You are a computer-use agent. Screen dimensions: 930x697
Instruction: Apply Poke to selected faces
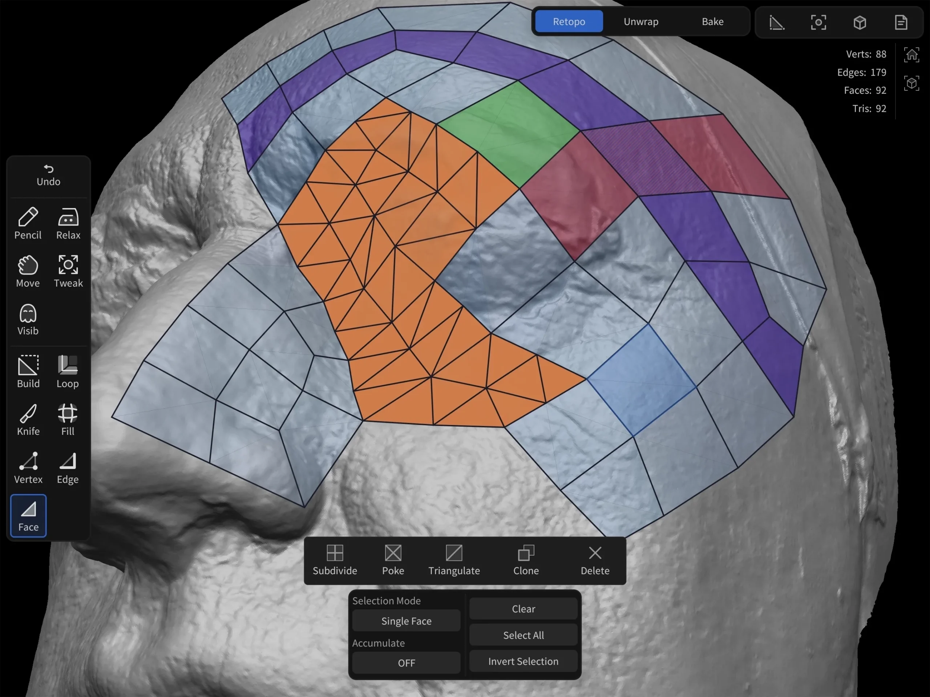(x=393, y=560)
